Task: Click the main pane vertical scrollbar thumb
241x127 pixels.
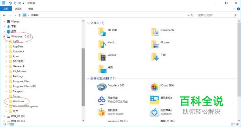Action: 239,60
